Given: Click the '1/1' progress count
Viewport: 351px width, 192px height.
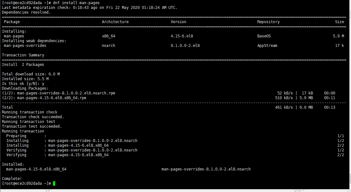Looking at the screenshot, I should pyautogui.click(x=341, y=136).
